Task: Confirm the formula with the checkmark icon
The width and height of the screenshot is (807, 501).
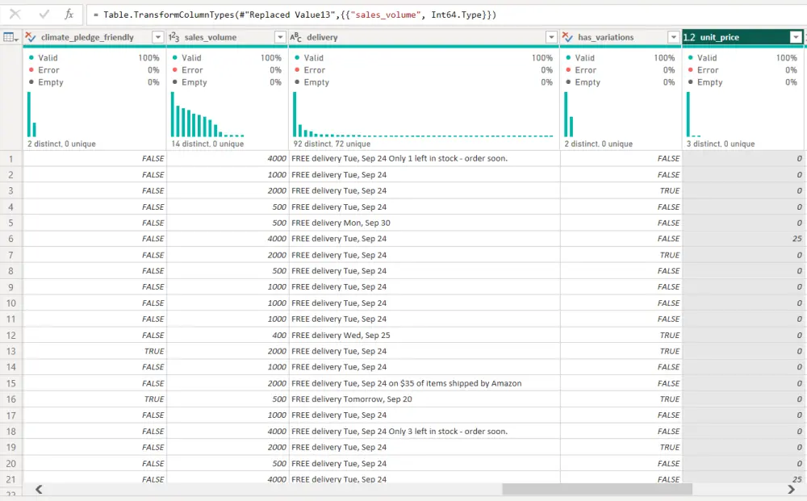Action: click(x=44, y=14)
